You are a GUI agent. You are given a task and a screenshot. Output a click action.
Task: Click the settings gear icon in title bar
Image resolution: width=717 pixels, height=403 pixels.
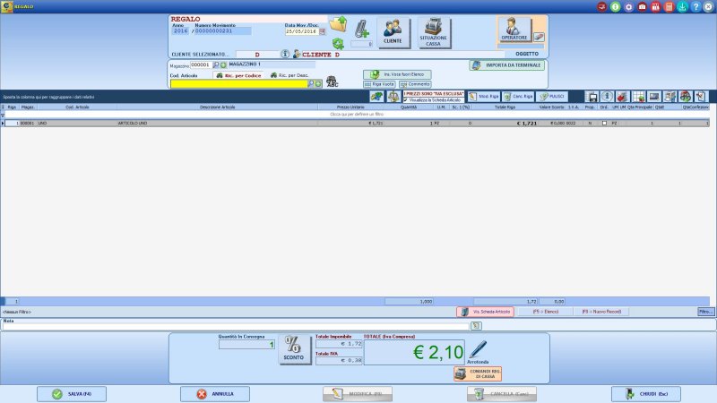point(629,7)
